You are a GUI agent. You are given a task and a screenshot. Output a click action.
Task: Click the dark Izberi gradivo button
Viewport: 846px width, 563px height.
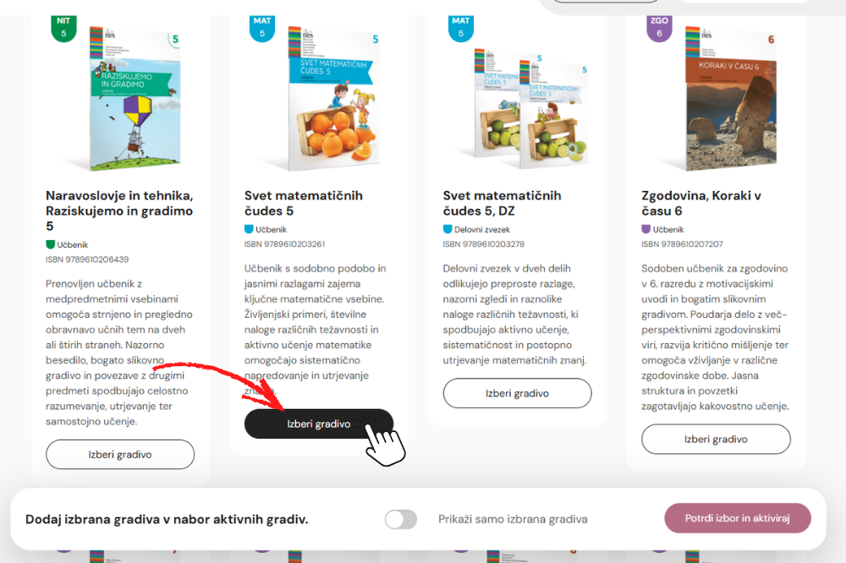click(x=319, y=424)
